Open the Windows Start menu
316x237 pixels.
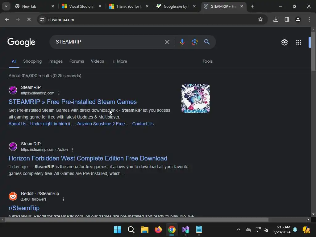pos(117,230)
